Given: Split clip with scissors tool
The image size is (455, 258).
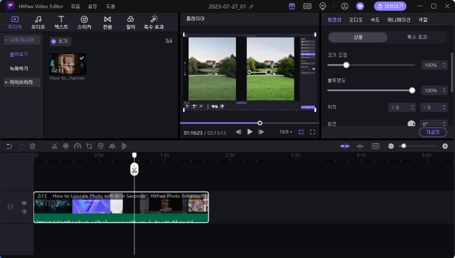Looking at the screenshot, I should click(54, 146).
